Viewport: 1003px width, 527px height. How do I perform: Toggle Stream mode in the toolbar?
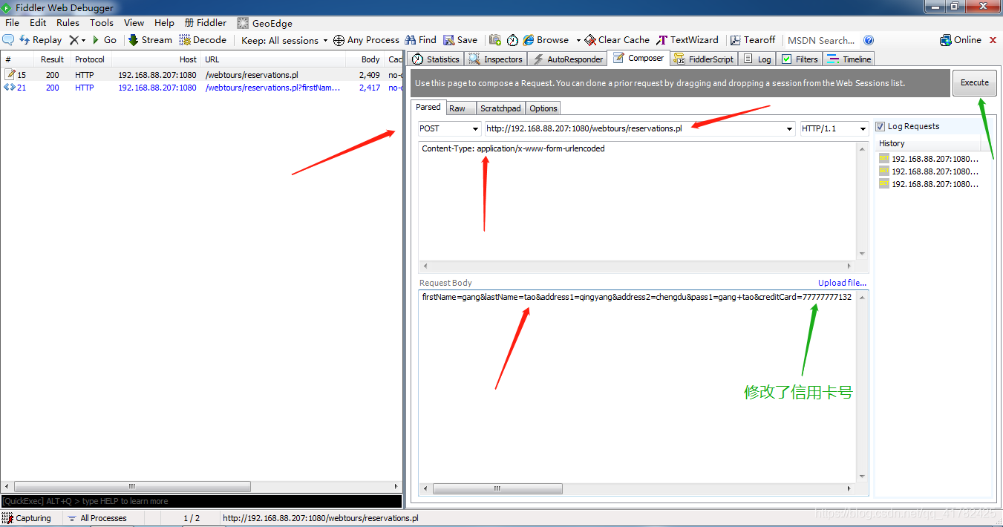point(150,40)
